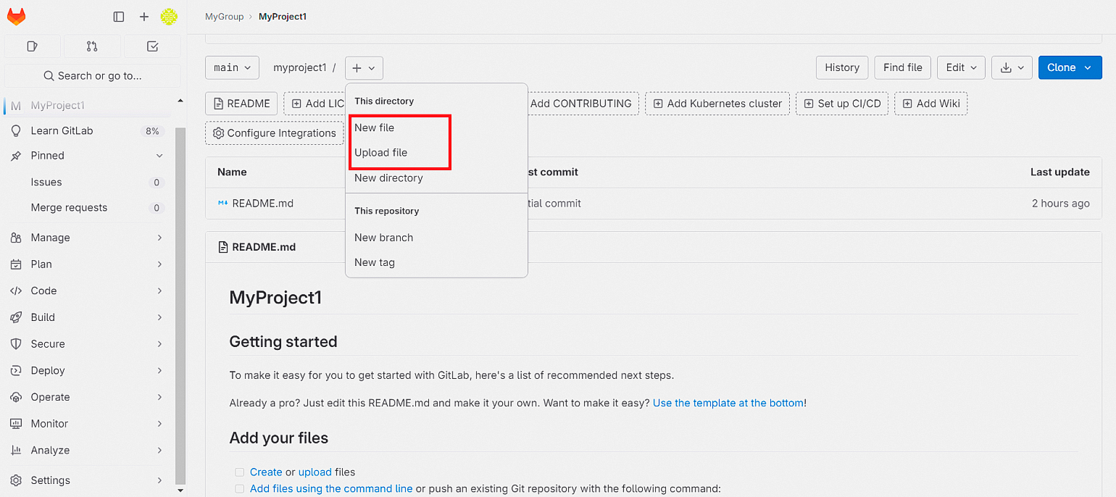Click the Last update column header

pos(1060,172)
